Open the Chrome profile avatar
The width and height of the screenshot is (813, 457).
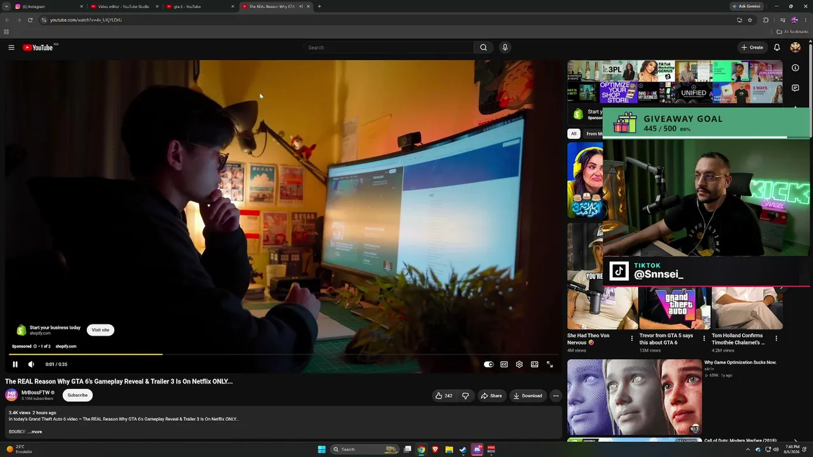click(795, 20)
